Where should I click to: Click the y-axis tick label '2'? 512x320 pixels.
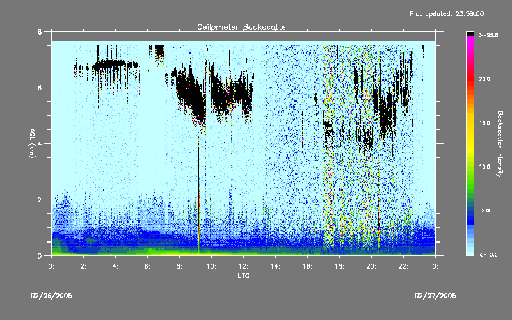(x=40, y=200)
